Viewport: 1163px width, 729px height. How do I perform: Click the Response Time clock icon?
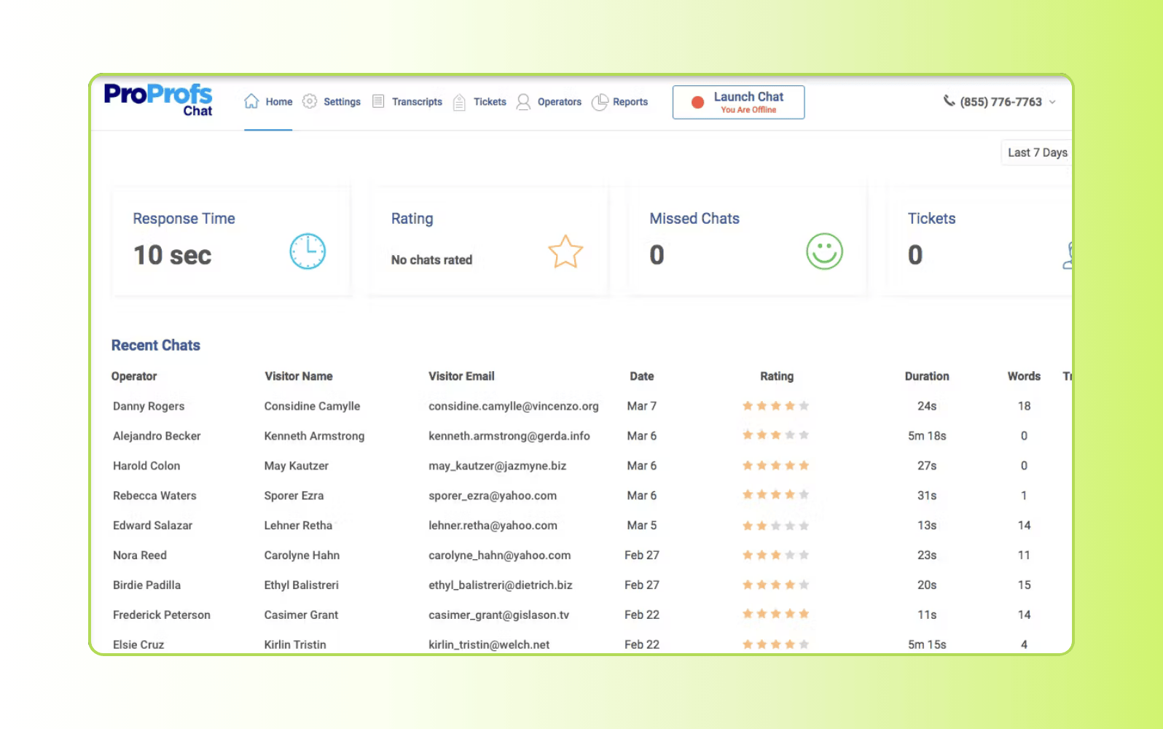(308, 252)
